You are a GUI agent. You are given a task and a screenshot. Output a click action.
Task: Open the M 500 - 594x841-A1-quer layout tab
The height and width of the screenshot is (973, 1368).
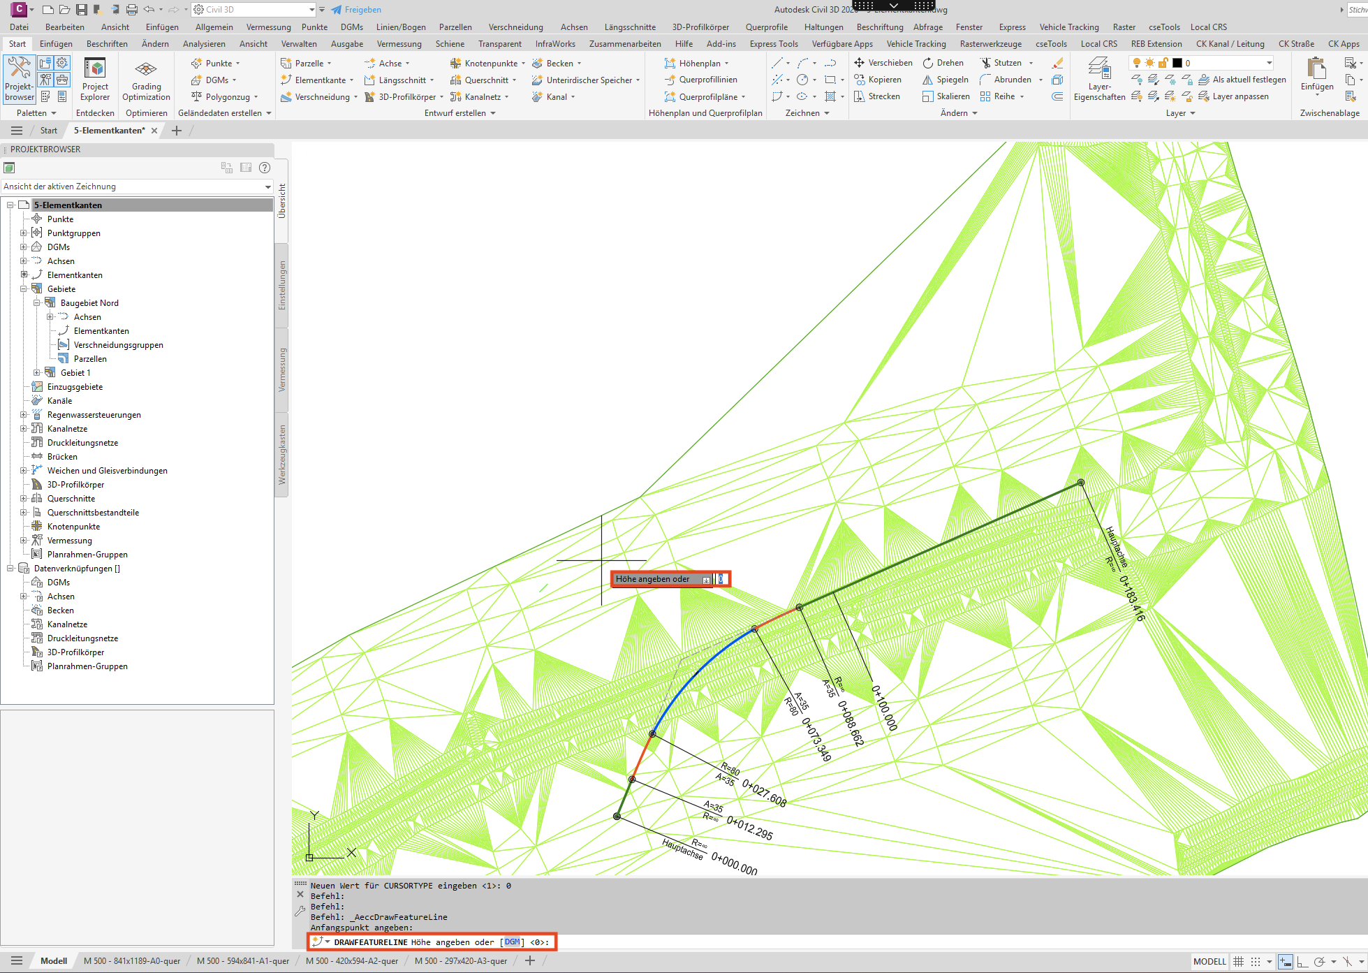(x=243, y=961)
